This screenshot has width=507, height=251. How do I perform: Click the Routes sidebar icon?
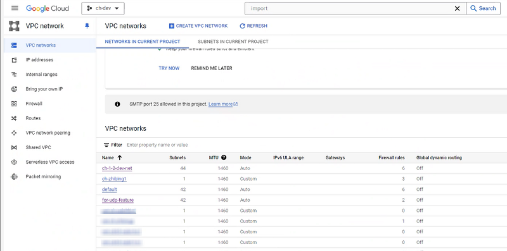(14, 118)
